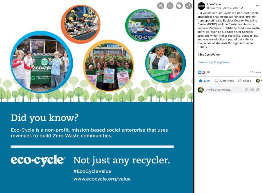Open the Eco-Cycle page name

pyautogui.click(x=214, y=4)
